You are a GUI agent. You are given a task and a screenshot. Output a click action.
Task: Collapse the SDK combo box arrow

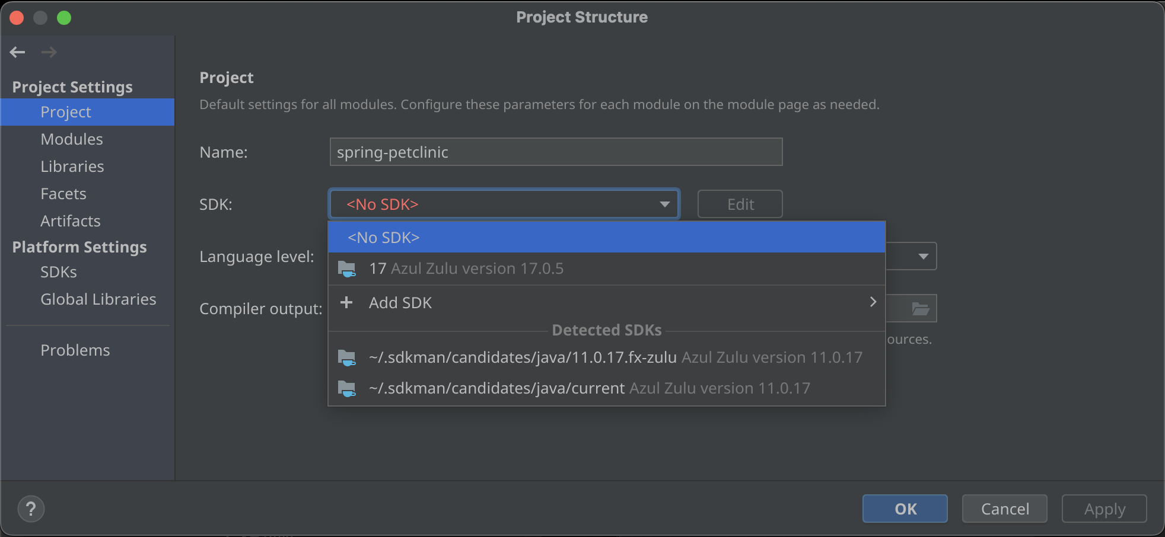coord(664,204)
